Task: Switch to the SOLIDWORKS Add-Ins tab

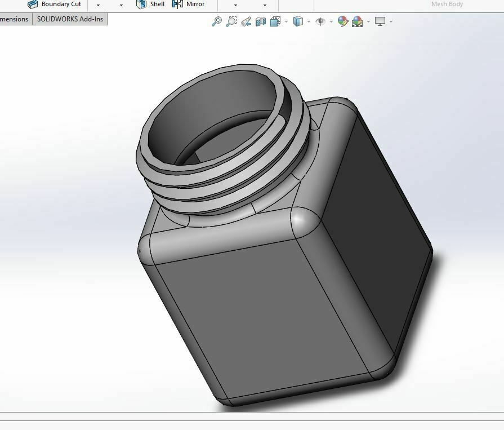Action: 70,19
